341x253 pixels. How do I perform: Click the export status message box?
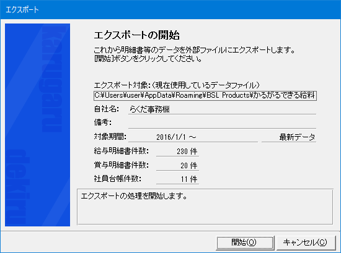coord(205,207)
